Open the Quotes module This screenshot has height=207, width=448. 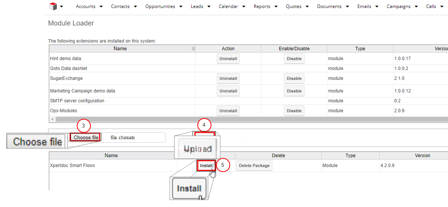pos(294,6)
